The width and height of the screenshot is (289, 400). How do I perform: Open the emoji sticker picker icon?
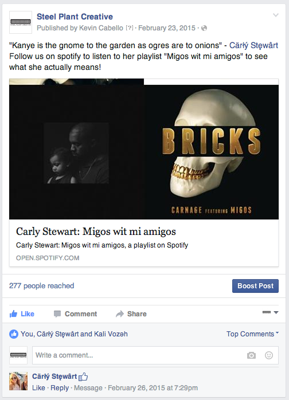point(269,355)
